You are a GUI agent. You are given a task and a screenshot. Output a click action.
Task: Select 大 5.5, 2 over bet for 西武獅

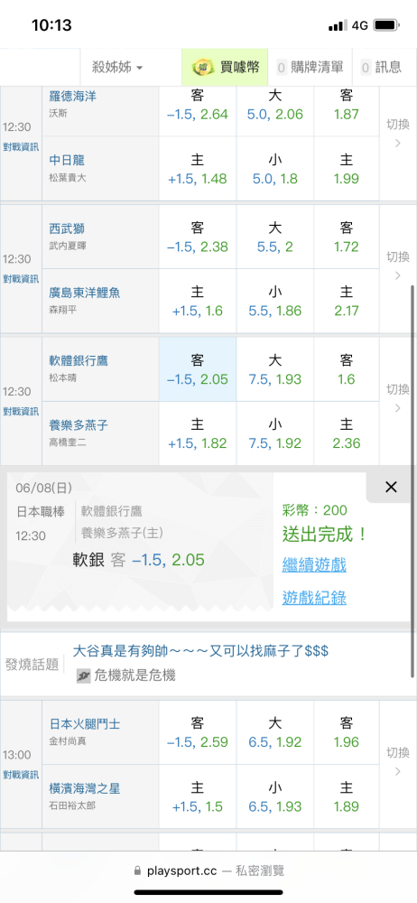pos(275,237)
